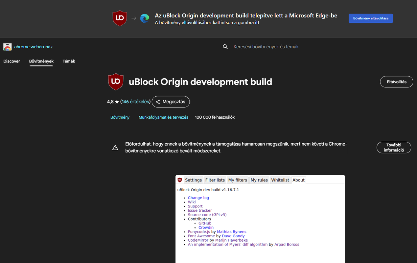Select the My filters tab in preview
The height and width of the screenshot is (263, 417).
point(238,180)
